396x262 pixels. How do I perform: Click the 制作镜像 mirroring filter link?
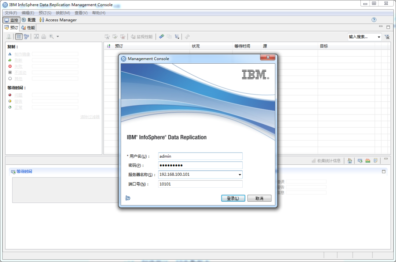point(22,54)
